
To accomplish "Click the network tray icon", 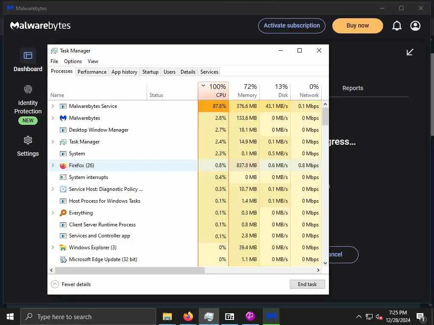I will pyautogui.click(x=369, y=317).
